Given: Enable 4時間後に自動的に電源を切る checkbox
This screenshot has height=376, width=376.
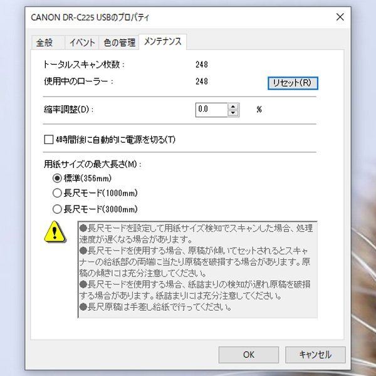Looking at the screenshot, I should [x=49, y=140].
